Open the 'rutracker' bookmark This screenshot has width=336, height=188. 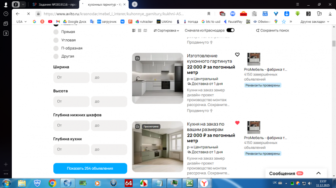click(144, 21)
